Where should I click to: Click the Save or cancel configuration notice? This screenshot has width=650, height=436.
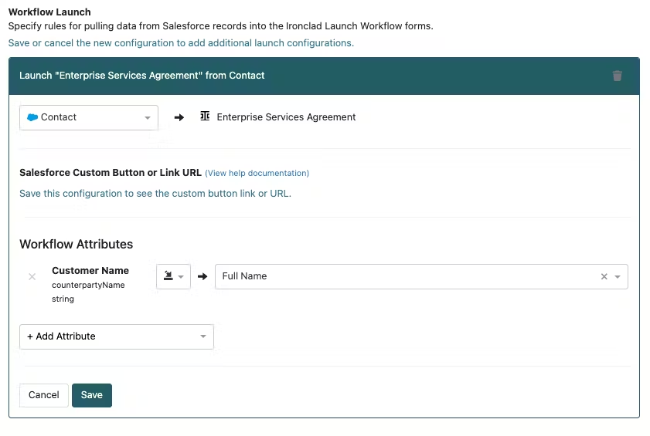point(181,43)
